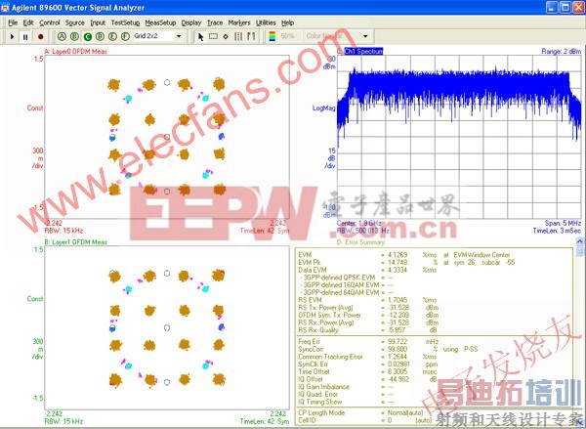Click the Time Offset value 8.3005

coord(398,371)
